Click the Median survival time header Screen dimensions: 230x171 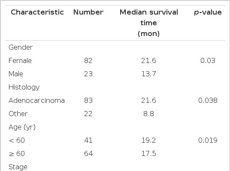(x=149, y=23)
